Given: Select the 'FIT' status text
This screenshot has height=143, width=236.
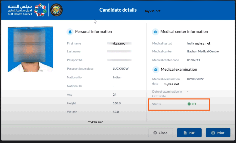Looking at the screenshot, I should point(194,104).
